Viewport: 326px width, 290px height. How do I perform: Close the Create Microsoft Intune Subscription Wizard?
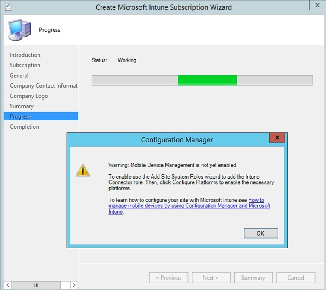tap(317, 5)
